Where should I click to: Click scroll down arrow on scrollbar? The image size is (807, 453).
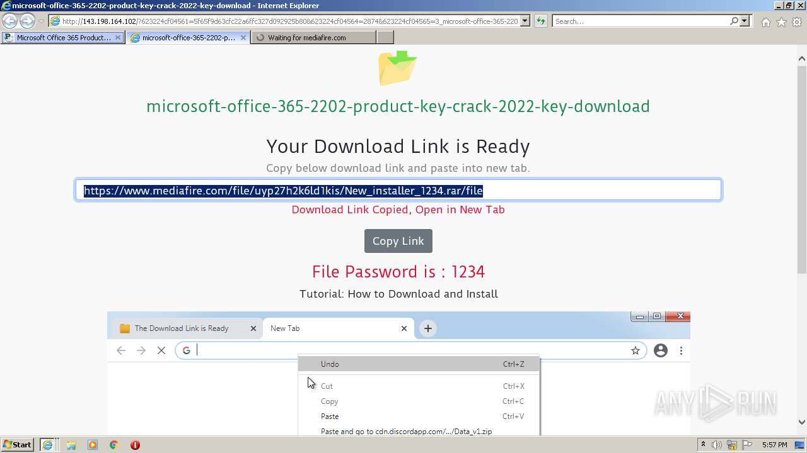(x=802, y=422)
